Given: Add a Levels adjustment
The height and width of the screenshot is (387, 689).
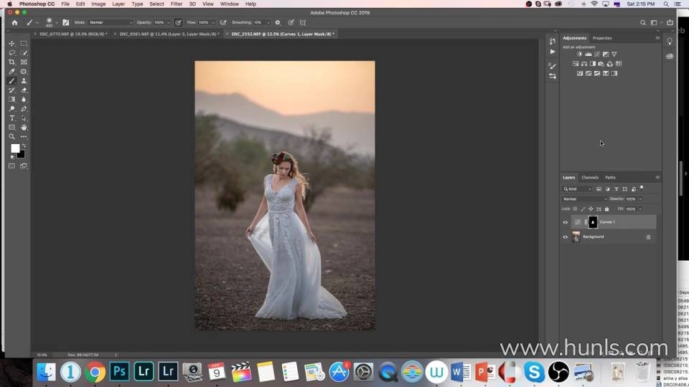Looking at the screenshot, I should tap(589, 54).
